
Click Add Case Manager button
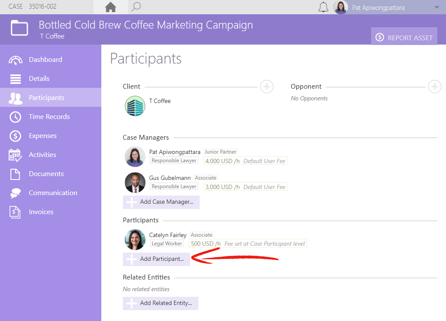[x=161, y=202]
